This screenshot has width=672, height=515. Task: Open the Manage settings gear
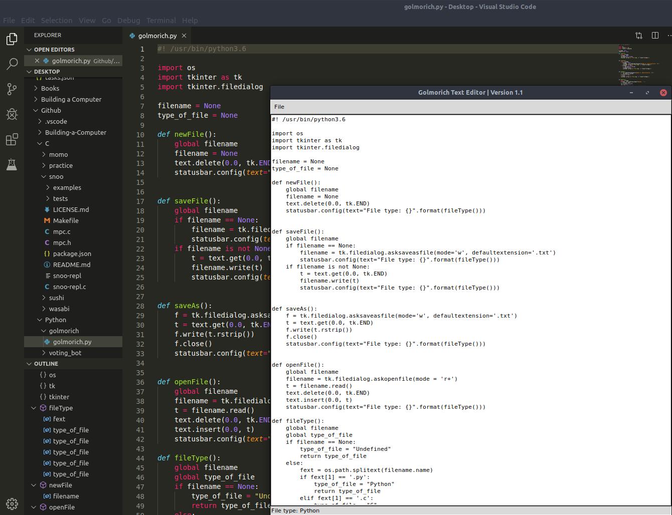12,504
